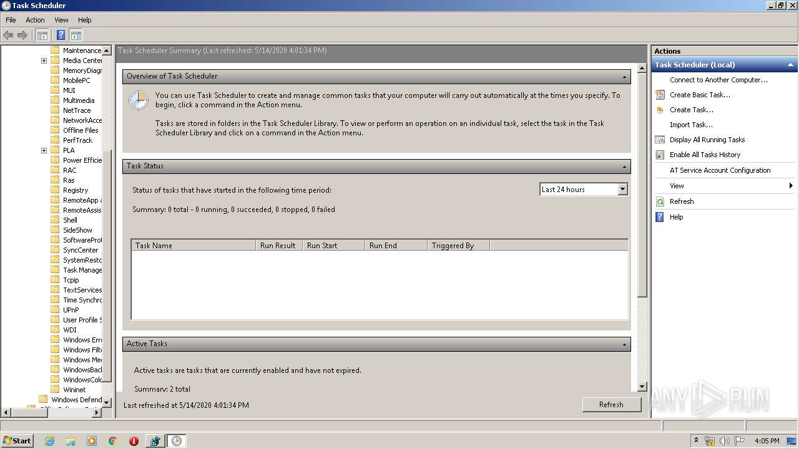
Task: Click Connect to Another Computer action
Action: click(718, 80)
